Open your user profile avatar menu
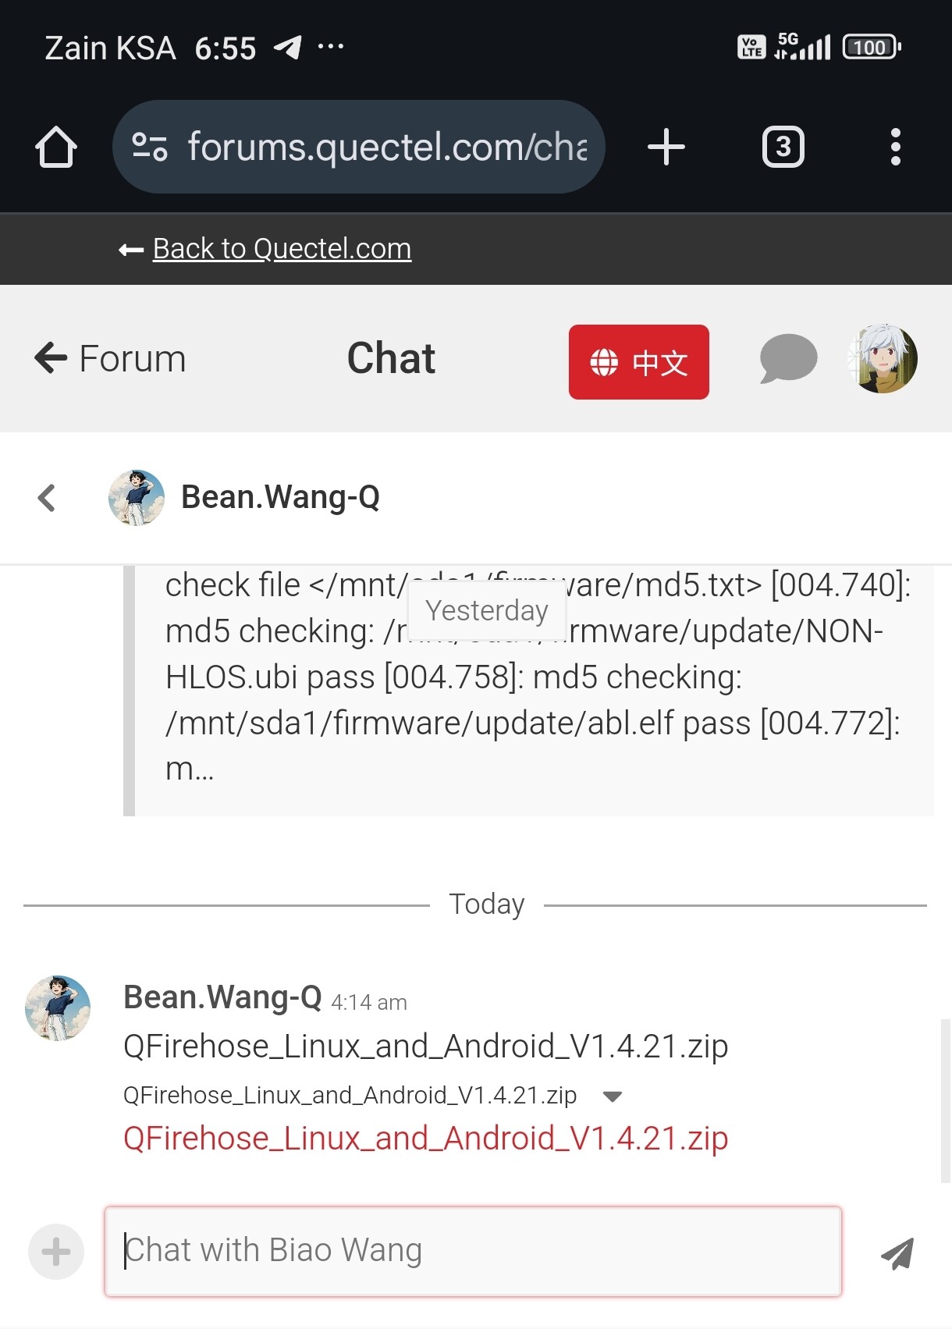The image size is (952, 1329). (x=883, y=359)
